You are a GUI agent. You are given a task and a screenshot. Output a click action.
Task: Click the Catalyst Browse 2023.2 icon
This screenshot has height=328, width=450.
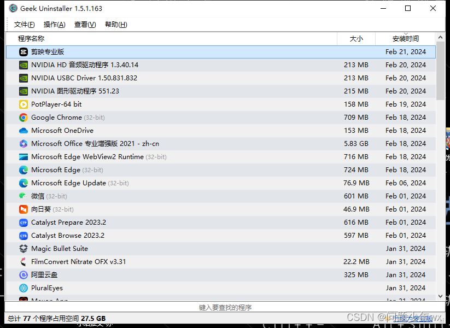tap(24, 236)
